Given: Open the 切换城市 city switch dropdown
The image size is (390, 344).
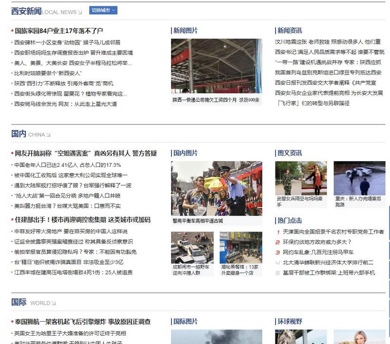Looking at the screenshot, I should 103,10.
